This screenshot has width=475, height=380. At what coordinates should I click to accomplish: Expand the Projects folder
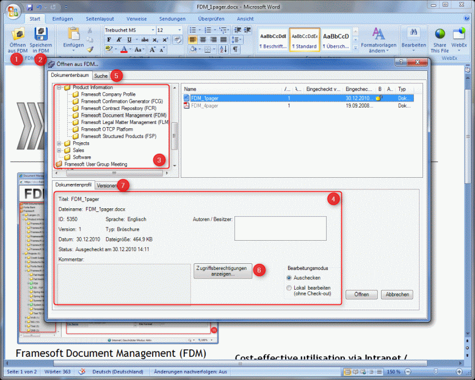click(x=59, y=144)
